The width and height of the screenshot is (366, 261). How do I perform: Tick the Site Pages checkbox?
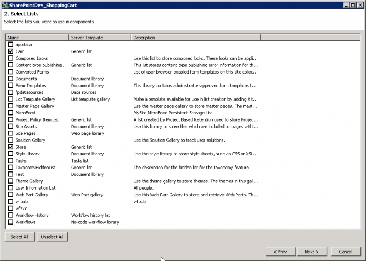11,133
